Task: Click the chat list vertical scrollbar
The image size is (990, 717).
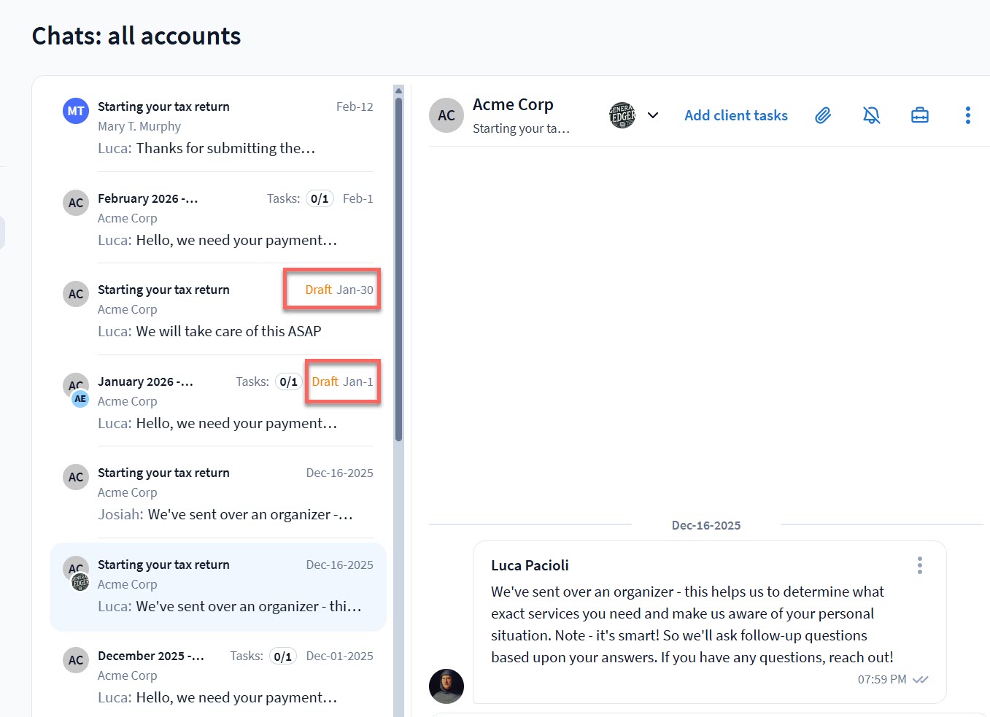Action: (398, 270)
